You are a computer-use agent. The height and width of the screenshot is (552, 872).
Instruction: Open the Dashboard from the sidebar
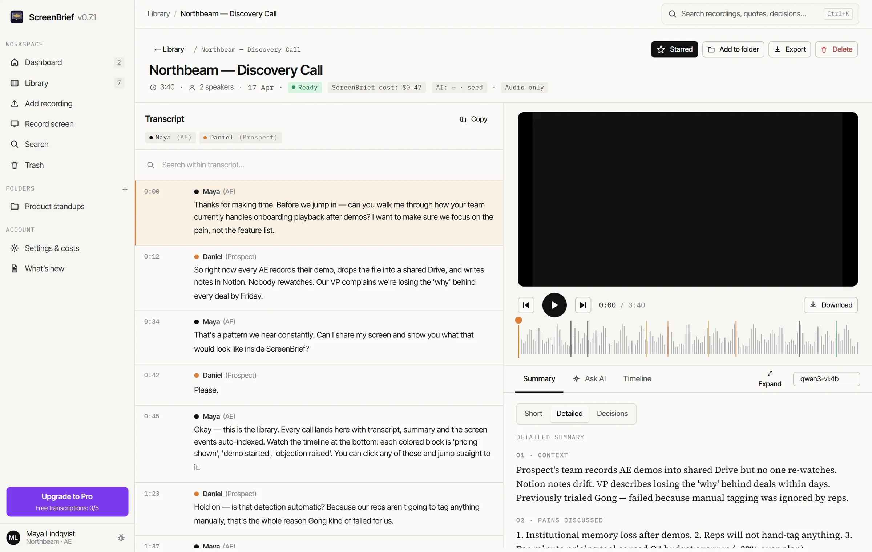pos(67,62)
